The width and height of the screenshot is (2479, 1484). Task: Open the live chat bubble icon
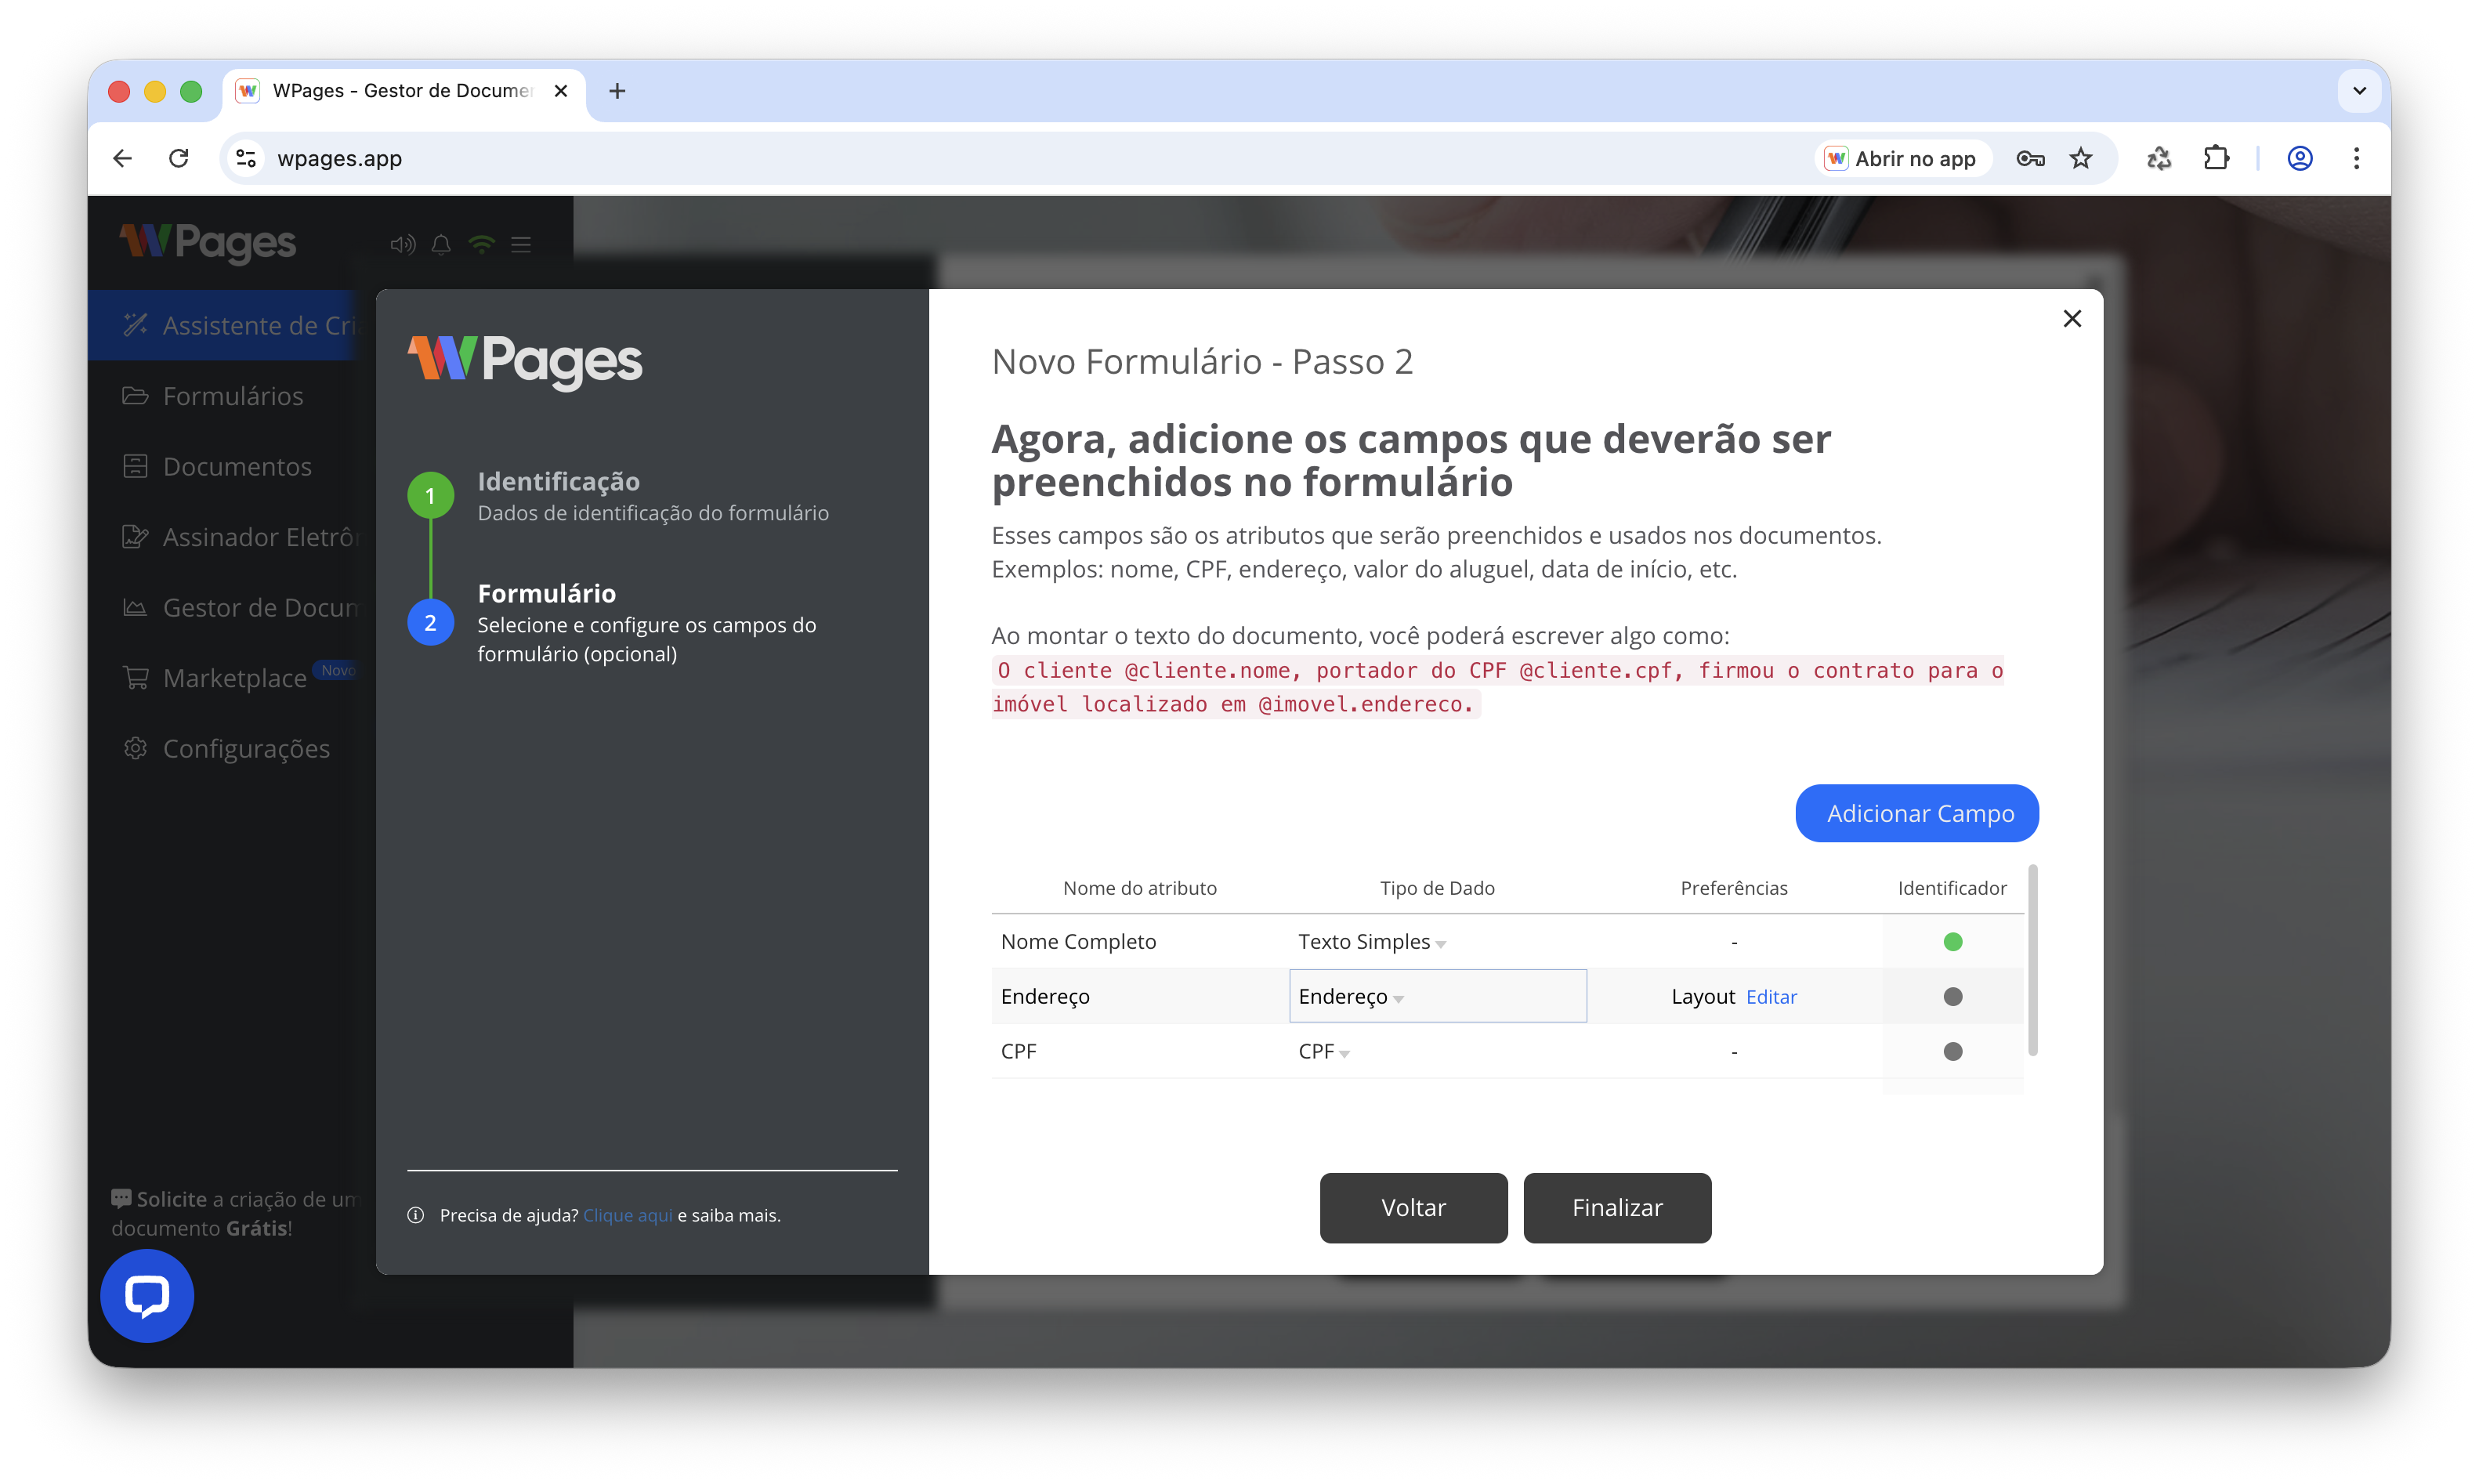point(146,1295)
